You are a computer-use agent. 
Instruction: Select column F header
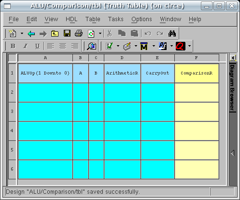197,58
